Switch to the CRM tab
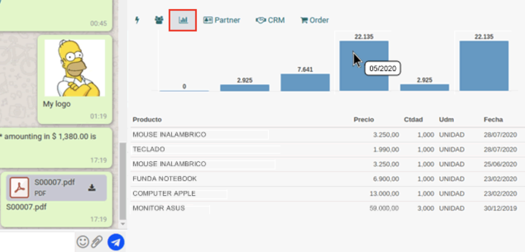525x252 pixels. (x=270, y=20)
